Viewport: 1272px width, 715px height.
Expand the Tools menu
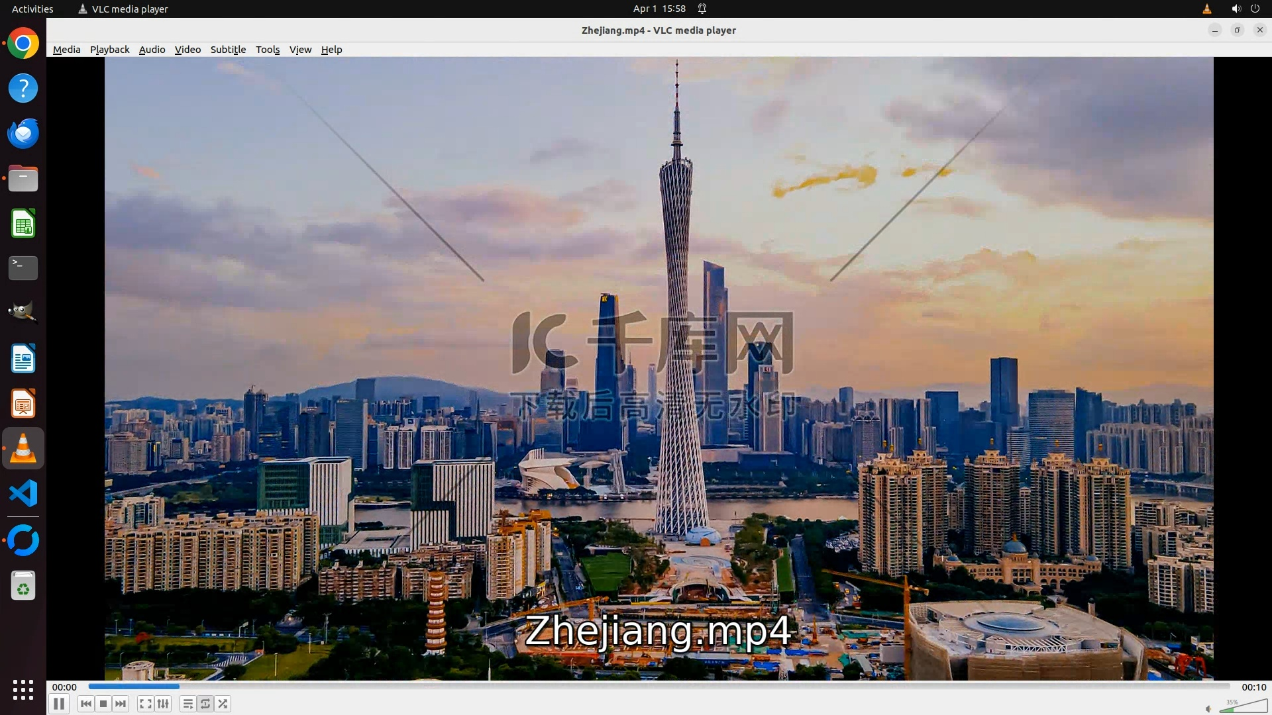pyautogui.click(x=268, y=50)
